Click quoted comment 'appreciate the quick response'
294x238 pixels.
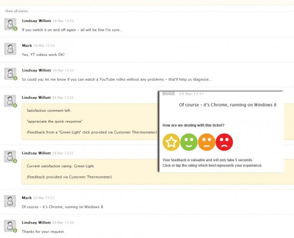[55, 121]
